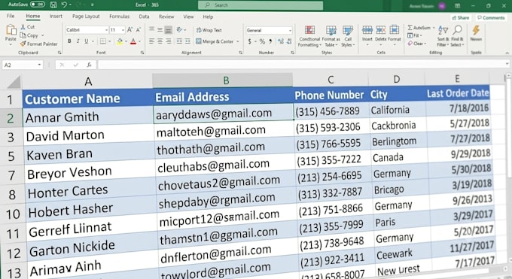The height and width of the screenshot is (279, 512).
Task: Click the Insert Function fx button
Action: click(x=89, y=65)
